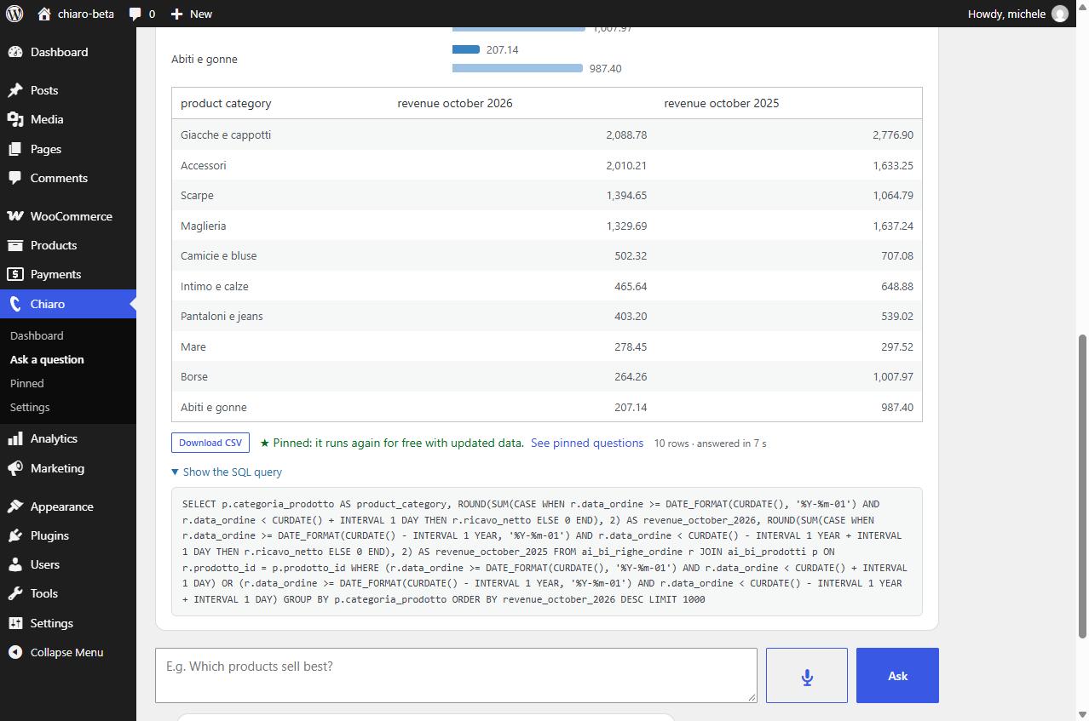Click the Analytics bar chart icon
This screenshot has width=1089, height=721.
coord(15,438)
